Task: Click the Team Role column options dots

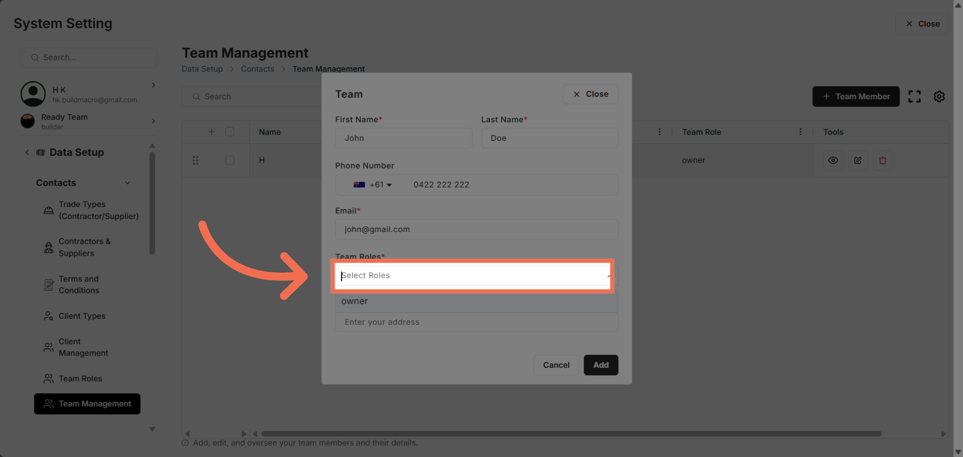Action: (x=800, y=132)
